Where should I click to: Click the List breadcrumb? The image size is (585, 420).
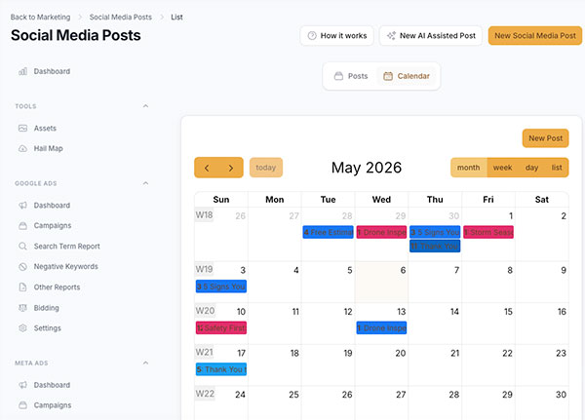(x=176, y=18)
